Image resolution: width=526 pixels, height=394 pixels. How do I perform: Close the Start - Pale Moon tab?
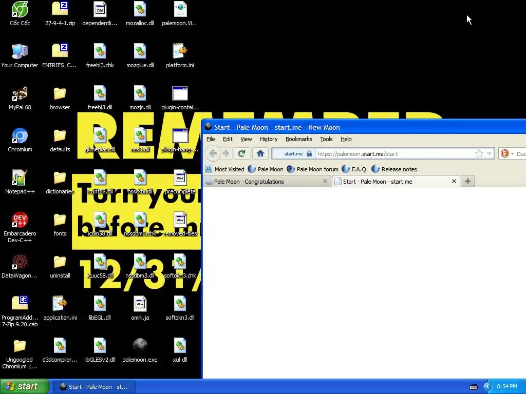click(x=454, y=181)
